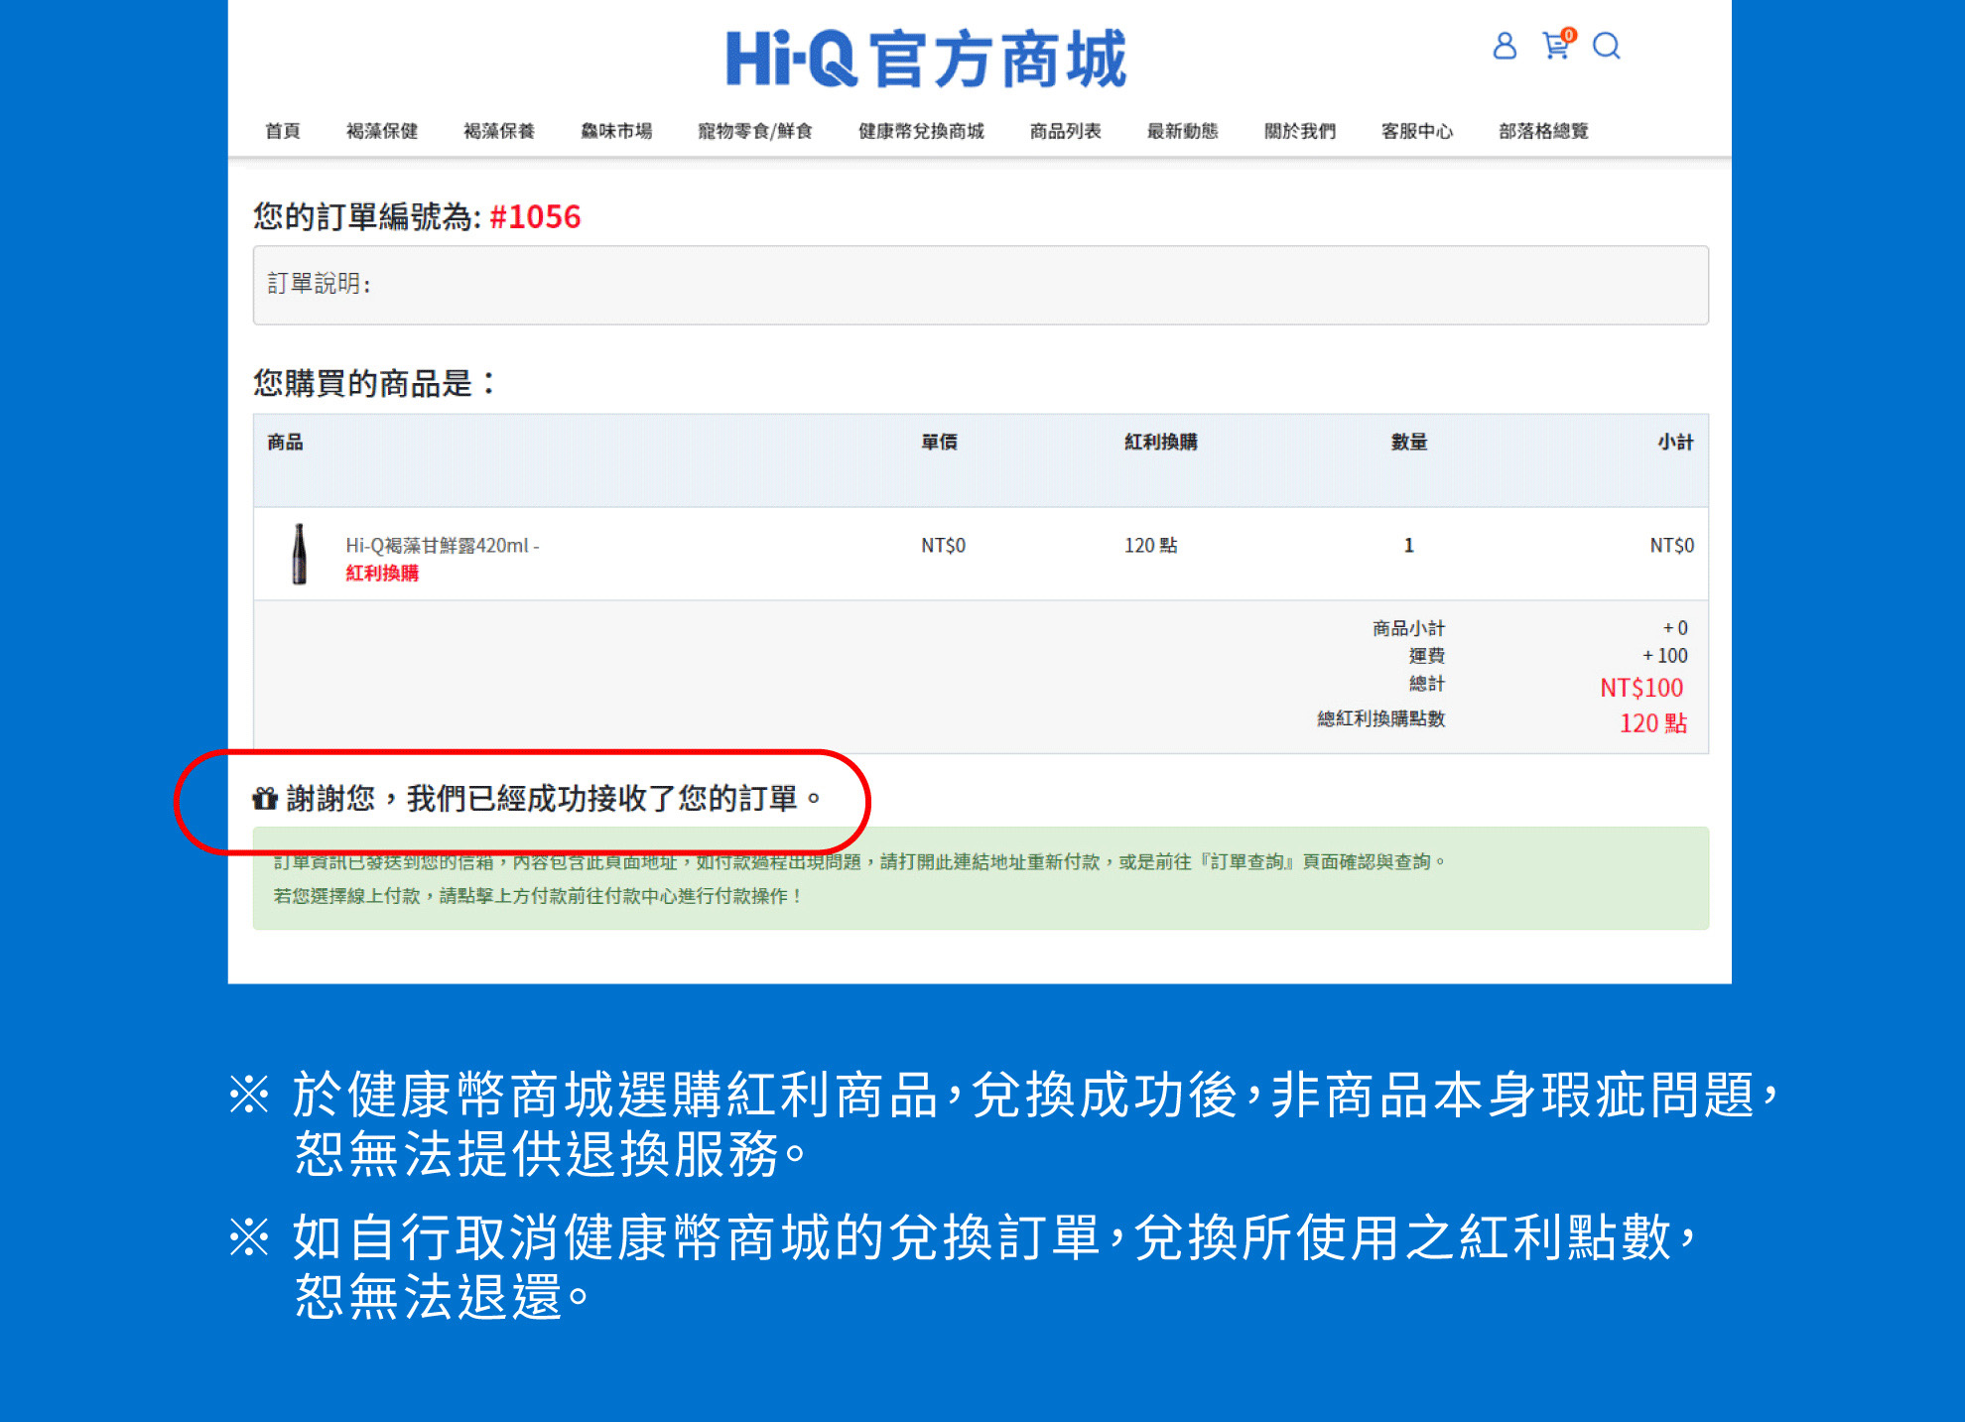Open 健康幣兌換商城 menu item
Image resolution: width=1965 pixels, height=1422 pixels.
pyautogui.click(x=922, y=131)
